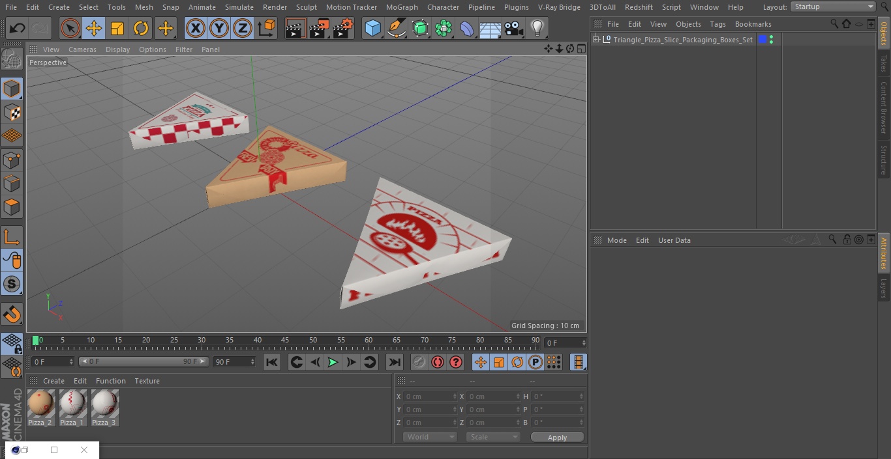Toggle Enable Snap S icon

(x=12, y=284)
